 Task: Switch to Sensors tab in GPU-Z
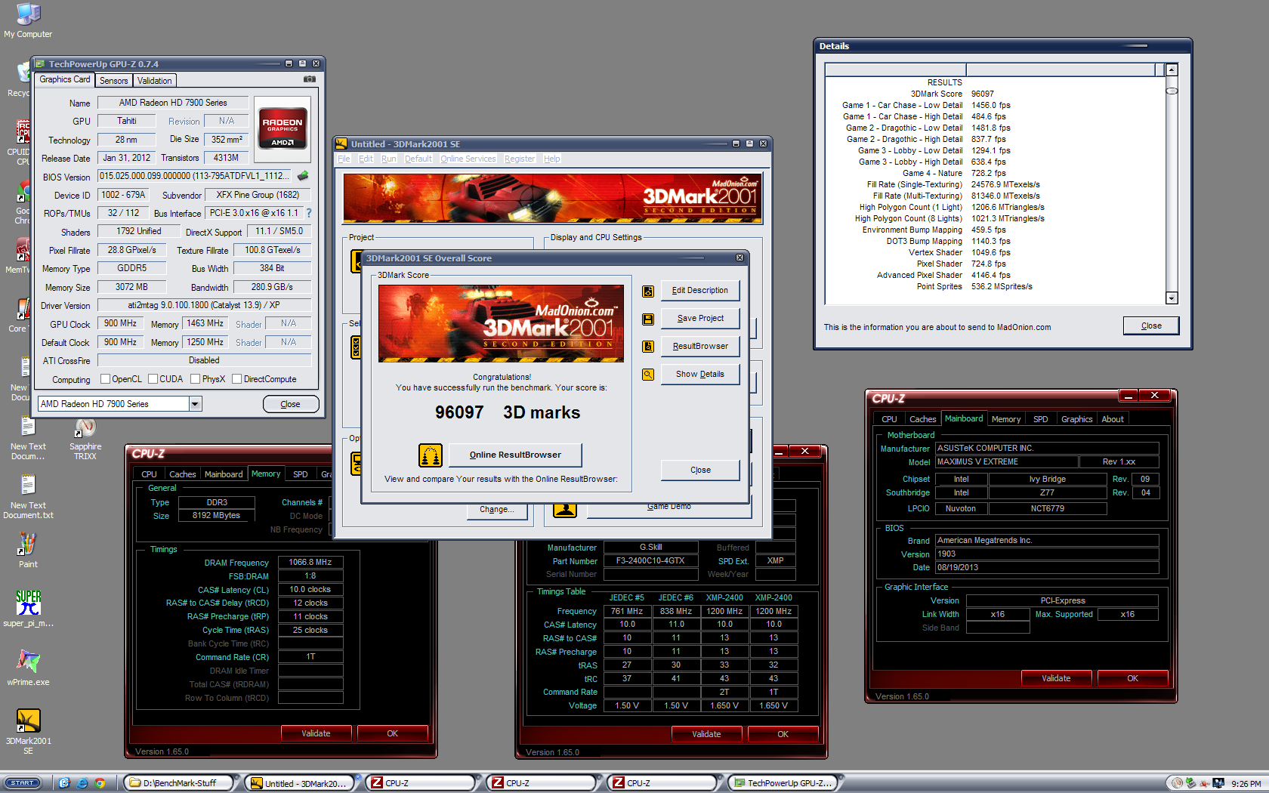114,81
